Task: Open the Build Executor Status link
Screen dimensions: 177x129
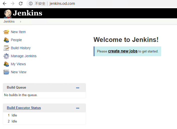Action: pos(24,108)
